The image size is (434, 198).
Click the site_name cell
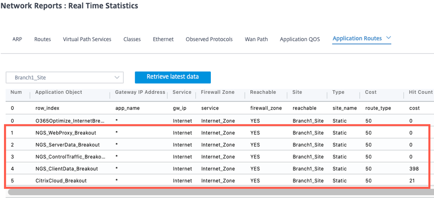coord(344,108)
